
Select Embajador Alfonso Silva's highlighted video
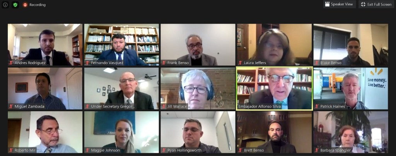coord(274,88)
